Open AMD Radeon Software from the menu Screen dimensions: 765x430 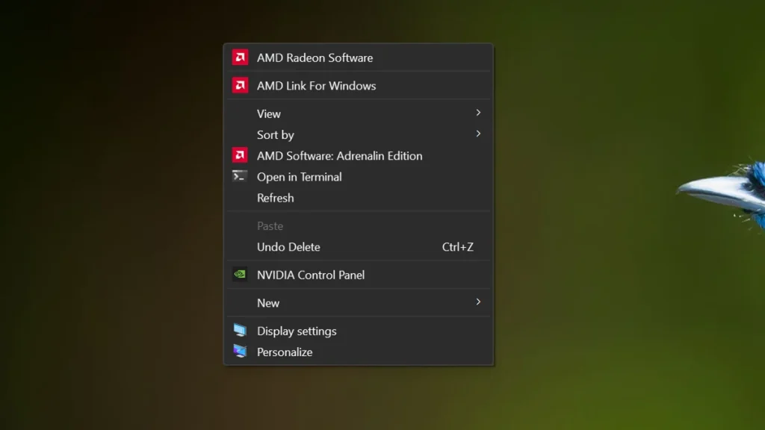pyautogui.click(x=358, y=57)
